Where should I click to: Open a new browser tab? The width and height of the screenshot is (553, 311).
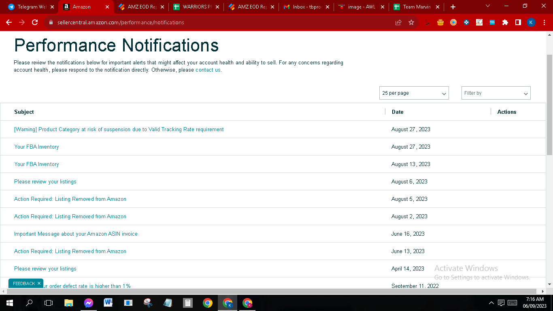[x=453, y=7]
